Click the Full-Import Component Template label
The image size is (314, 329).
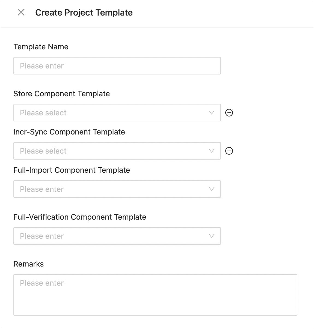point(72,170)
